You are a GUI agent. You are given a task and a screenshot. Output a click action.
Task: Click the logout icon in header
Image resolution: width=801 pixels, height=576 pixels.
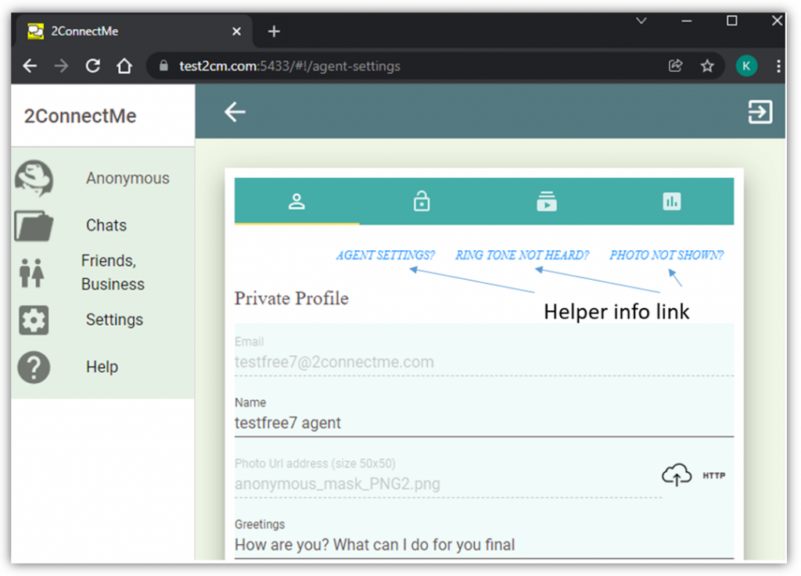click(x=760, y=113)
